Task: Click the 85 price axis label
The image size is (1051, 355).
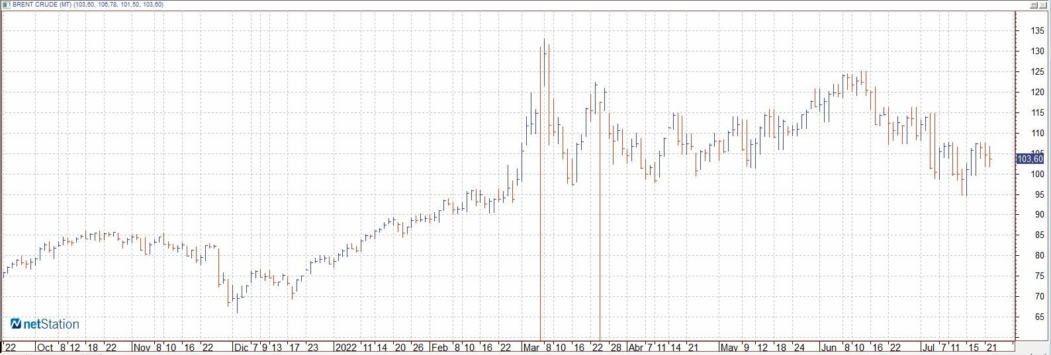Action: [x=1039, y=235]
